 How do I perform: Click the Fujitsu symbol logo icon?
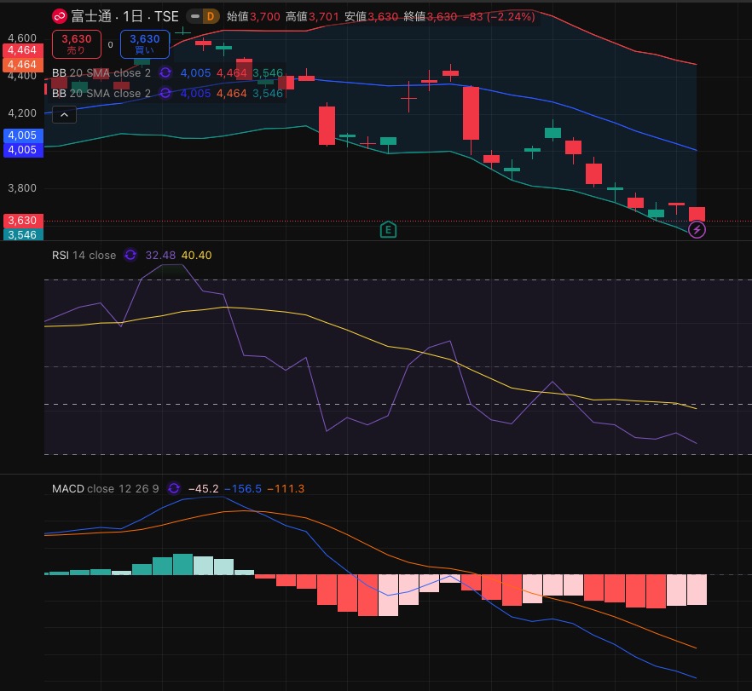pyautogui.click(x=60, y=16)
